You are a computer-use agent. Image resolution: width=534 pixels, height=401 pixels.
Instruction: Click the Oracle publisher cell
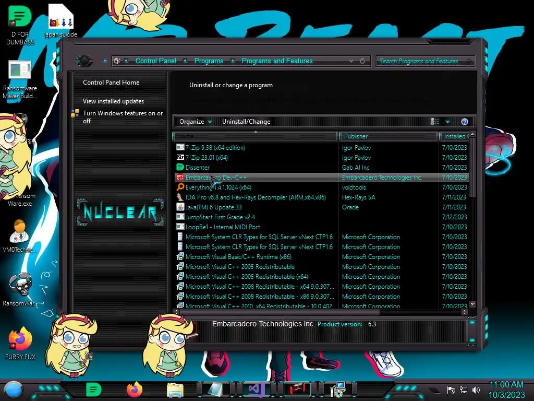tap(350, 207)
